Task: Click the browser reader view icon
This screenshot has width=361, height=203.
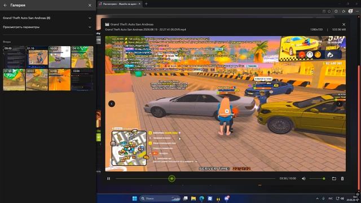Action: pos(324,11)
